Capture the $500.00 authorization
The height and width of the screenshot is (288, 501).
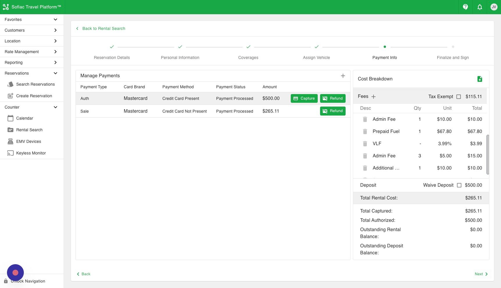click(304, 98)
